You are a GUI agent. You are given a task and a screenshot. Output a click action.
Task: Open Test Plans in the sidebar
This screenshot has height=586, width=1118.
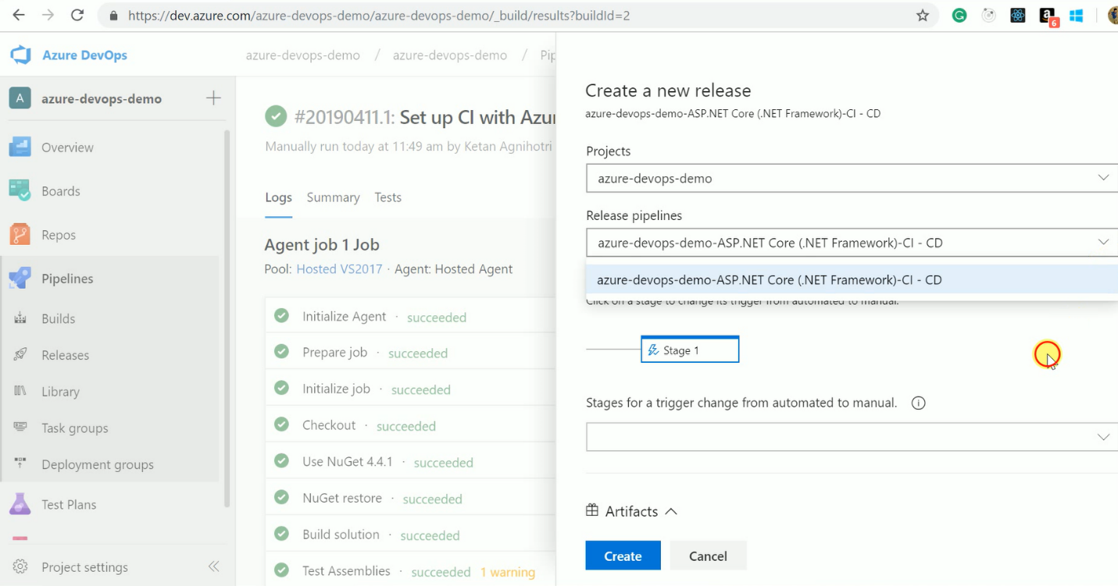[69, 505]
